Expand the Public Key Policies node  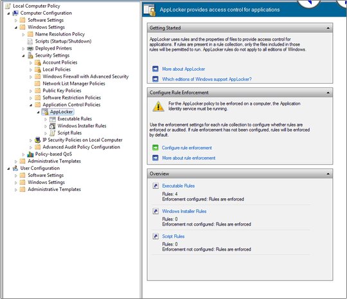[31, 91]
